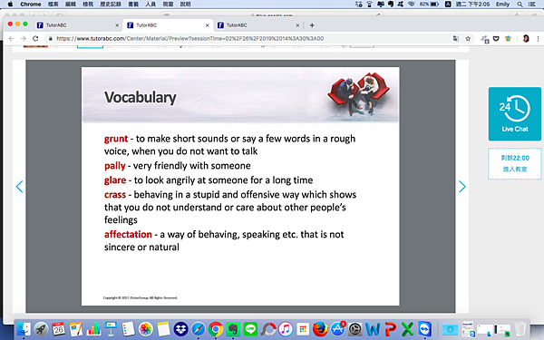This screenshot has height=340, width=544.
Task: Click the battery 82% indicator
Action: pos(429,5)
